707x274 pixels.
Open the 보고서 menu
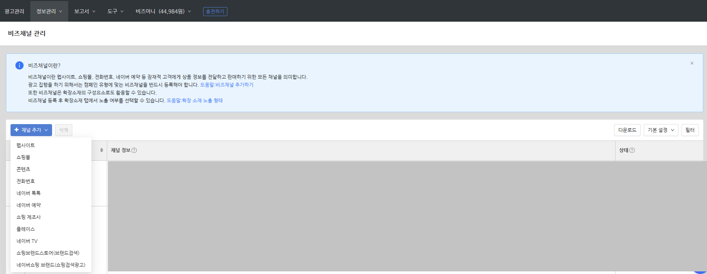point(84,11)
